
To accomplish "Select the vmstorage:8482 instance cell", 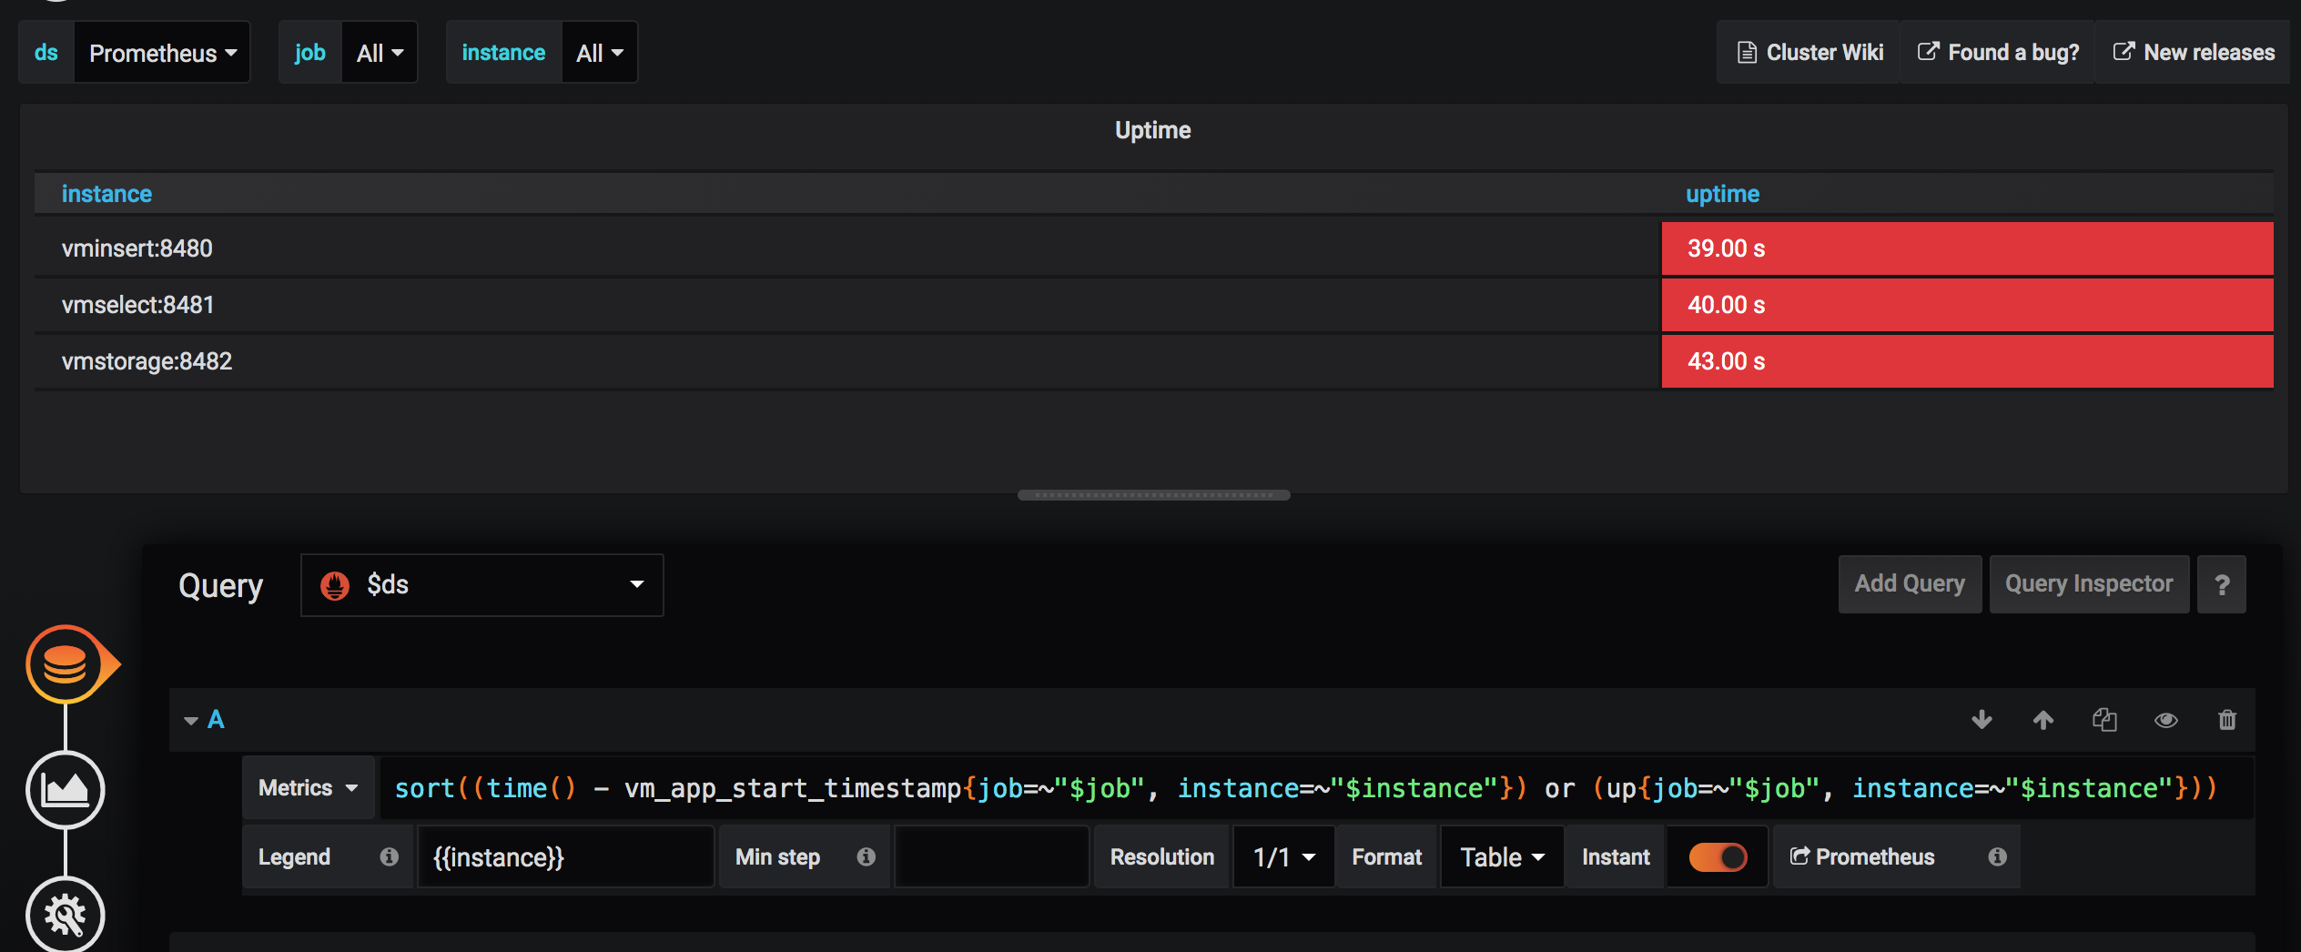I will point(847,361).
